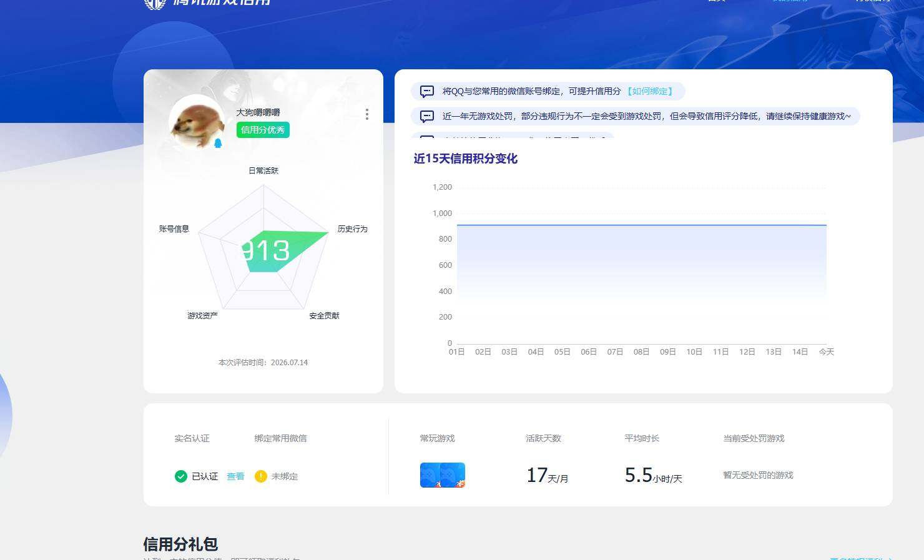Click the green checkmark icon next to 已认证
The height and width of the screenshot is (560, 924).
(181, 476)
